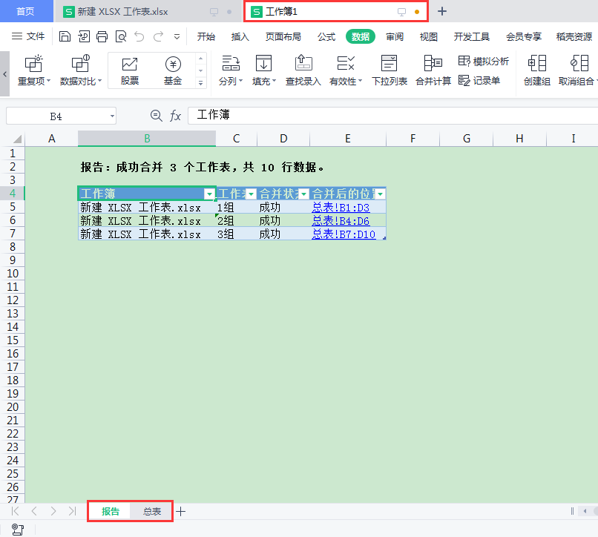
Task: Switch to the 首页 tab
Action: pos(25,11)
